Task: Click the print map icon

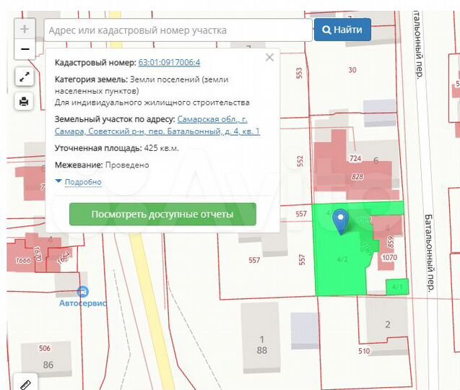Action: [x=25, y=101]
